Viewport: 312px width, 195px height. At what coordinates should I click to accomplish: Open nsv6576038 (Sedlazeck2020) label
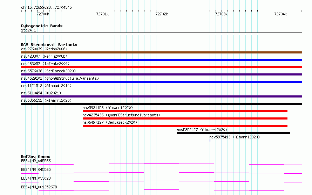(x=48, y=71)
